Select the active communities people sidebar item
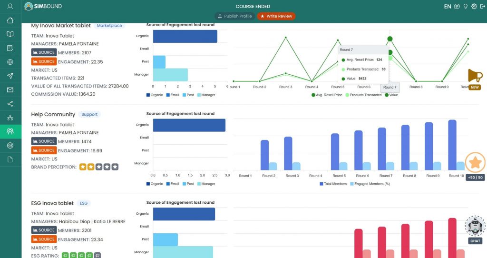The height and width of the screenshot is (258, 487). point(10,131)
